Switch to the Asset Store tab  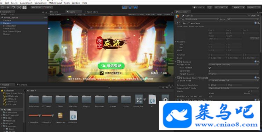click(91, 12)
